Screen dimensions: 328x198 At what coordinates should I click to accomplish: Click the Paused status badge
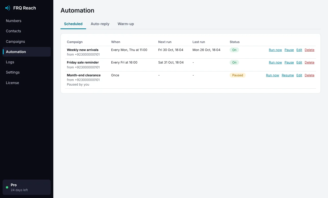[238, 75]
